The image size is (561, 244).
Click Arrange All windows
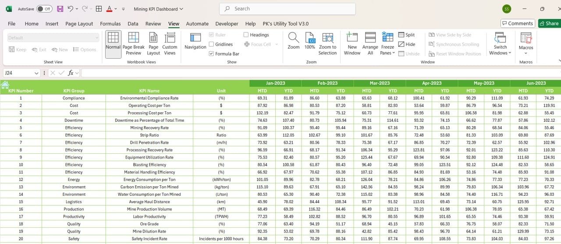(370, 44)
